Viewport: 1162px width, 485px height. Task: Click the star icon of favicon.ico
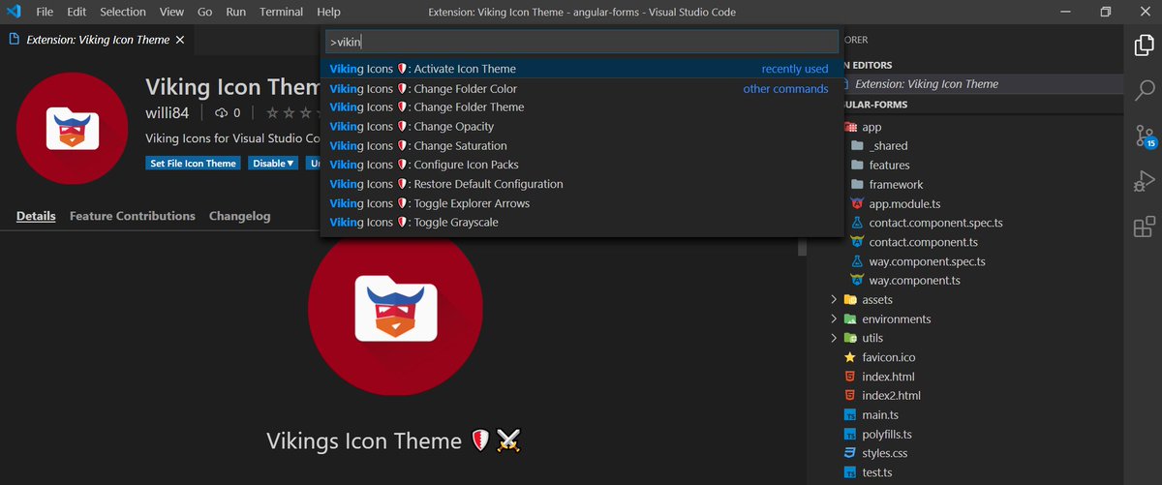click(850, 357)
